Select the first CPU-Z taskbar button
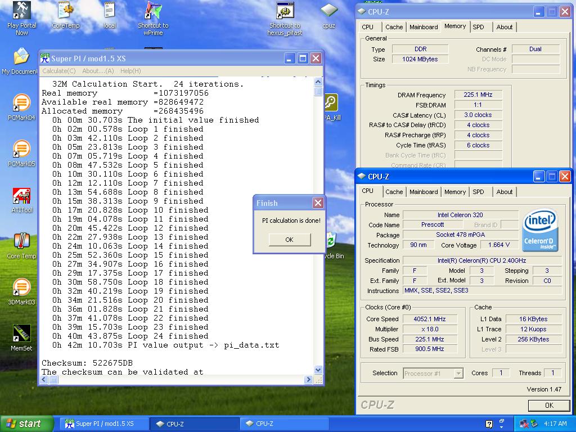Screen dimensions: 576x432 (194, 424)
